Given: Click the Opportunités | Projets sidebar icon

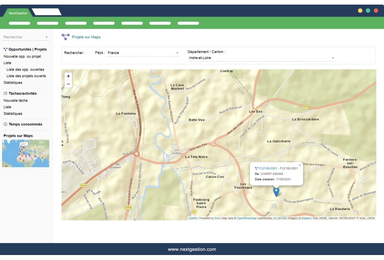Looking at the screenshot, I should coord(5,49).
